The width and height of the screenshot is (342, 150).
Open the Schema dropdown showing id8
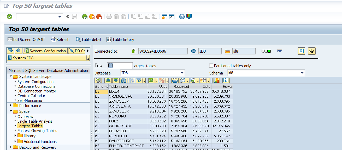point(302,73)
